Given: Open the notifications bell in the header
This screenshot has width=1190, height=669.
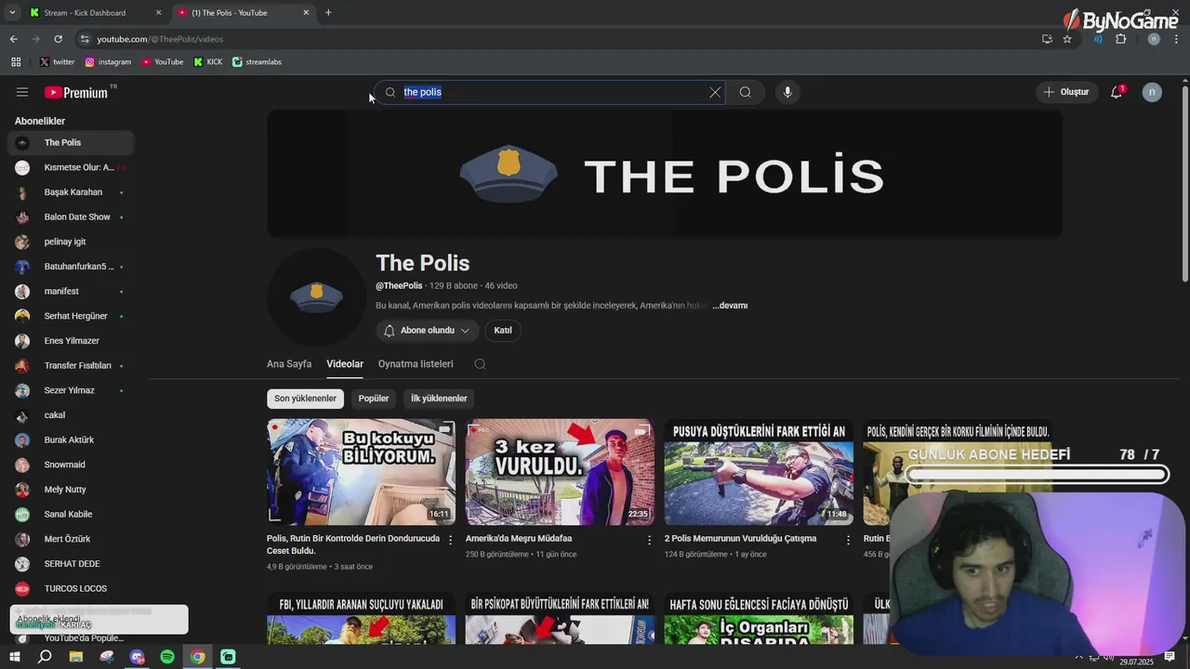Looking at the screenshot, I should pyautogui.click(x=1117, y=92).
